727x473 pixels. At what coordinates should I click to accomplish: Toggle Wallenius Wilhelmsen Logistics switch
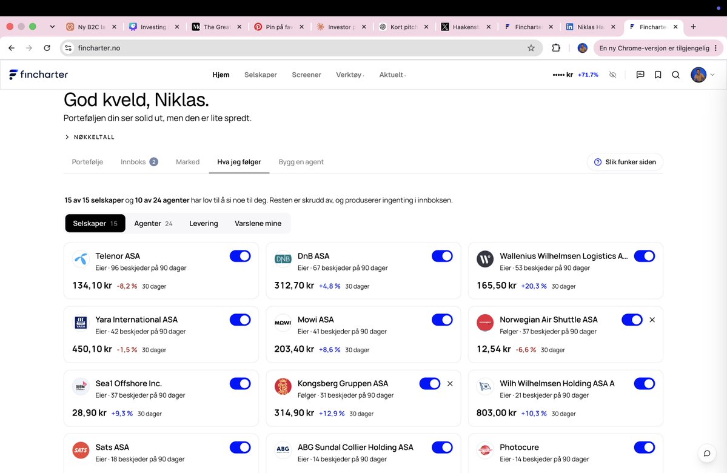[x=645, y=256]
